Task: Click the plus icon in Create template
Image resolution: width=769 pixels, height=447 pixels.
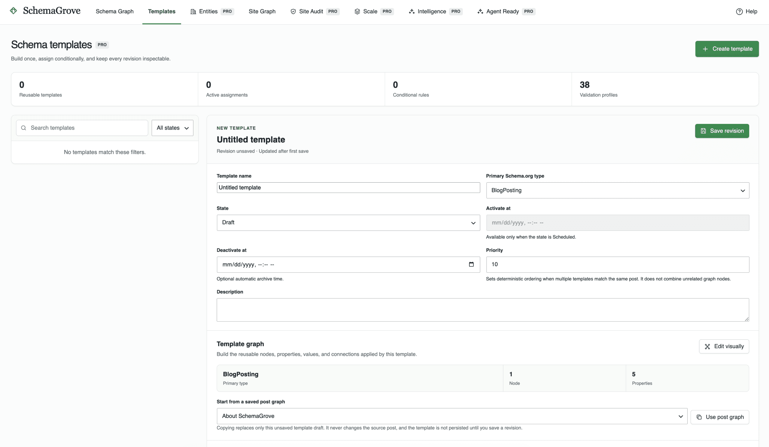Action: (705, 49)
